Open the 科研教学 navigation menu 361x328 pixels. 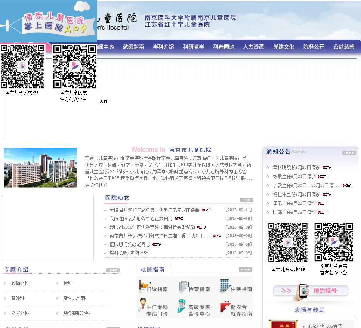(x=194, y=47)
